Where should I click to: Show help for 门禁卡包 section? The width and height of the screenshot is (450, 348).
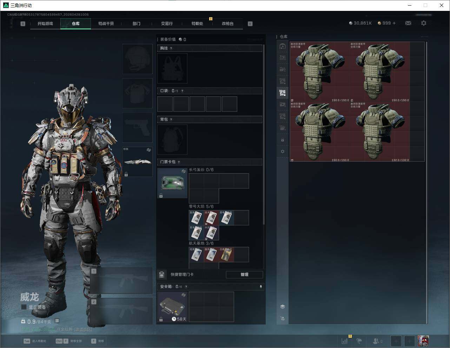pos(179,162)
